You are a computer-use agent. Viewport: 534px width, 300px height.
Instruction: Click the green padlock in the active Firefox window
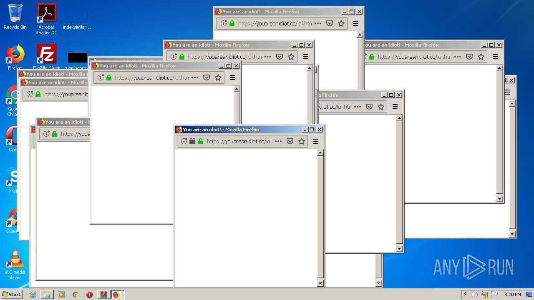click(201, 141)
